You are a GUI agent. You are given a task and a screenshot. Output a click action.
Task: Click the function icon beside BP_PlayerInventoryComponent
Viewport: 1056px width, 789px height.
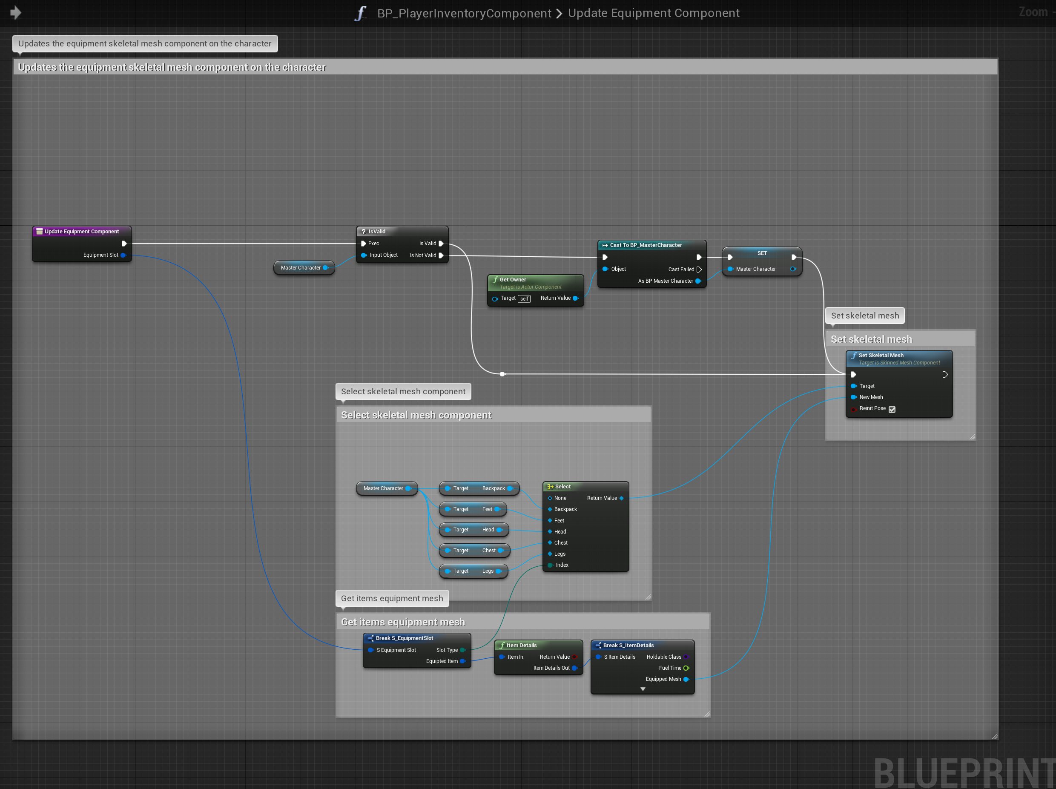360,13
